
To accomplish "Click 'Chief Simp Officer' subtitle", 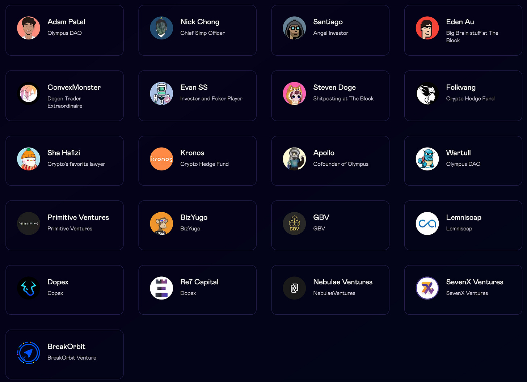I will pyautogui.click(x=203, y=33).
